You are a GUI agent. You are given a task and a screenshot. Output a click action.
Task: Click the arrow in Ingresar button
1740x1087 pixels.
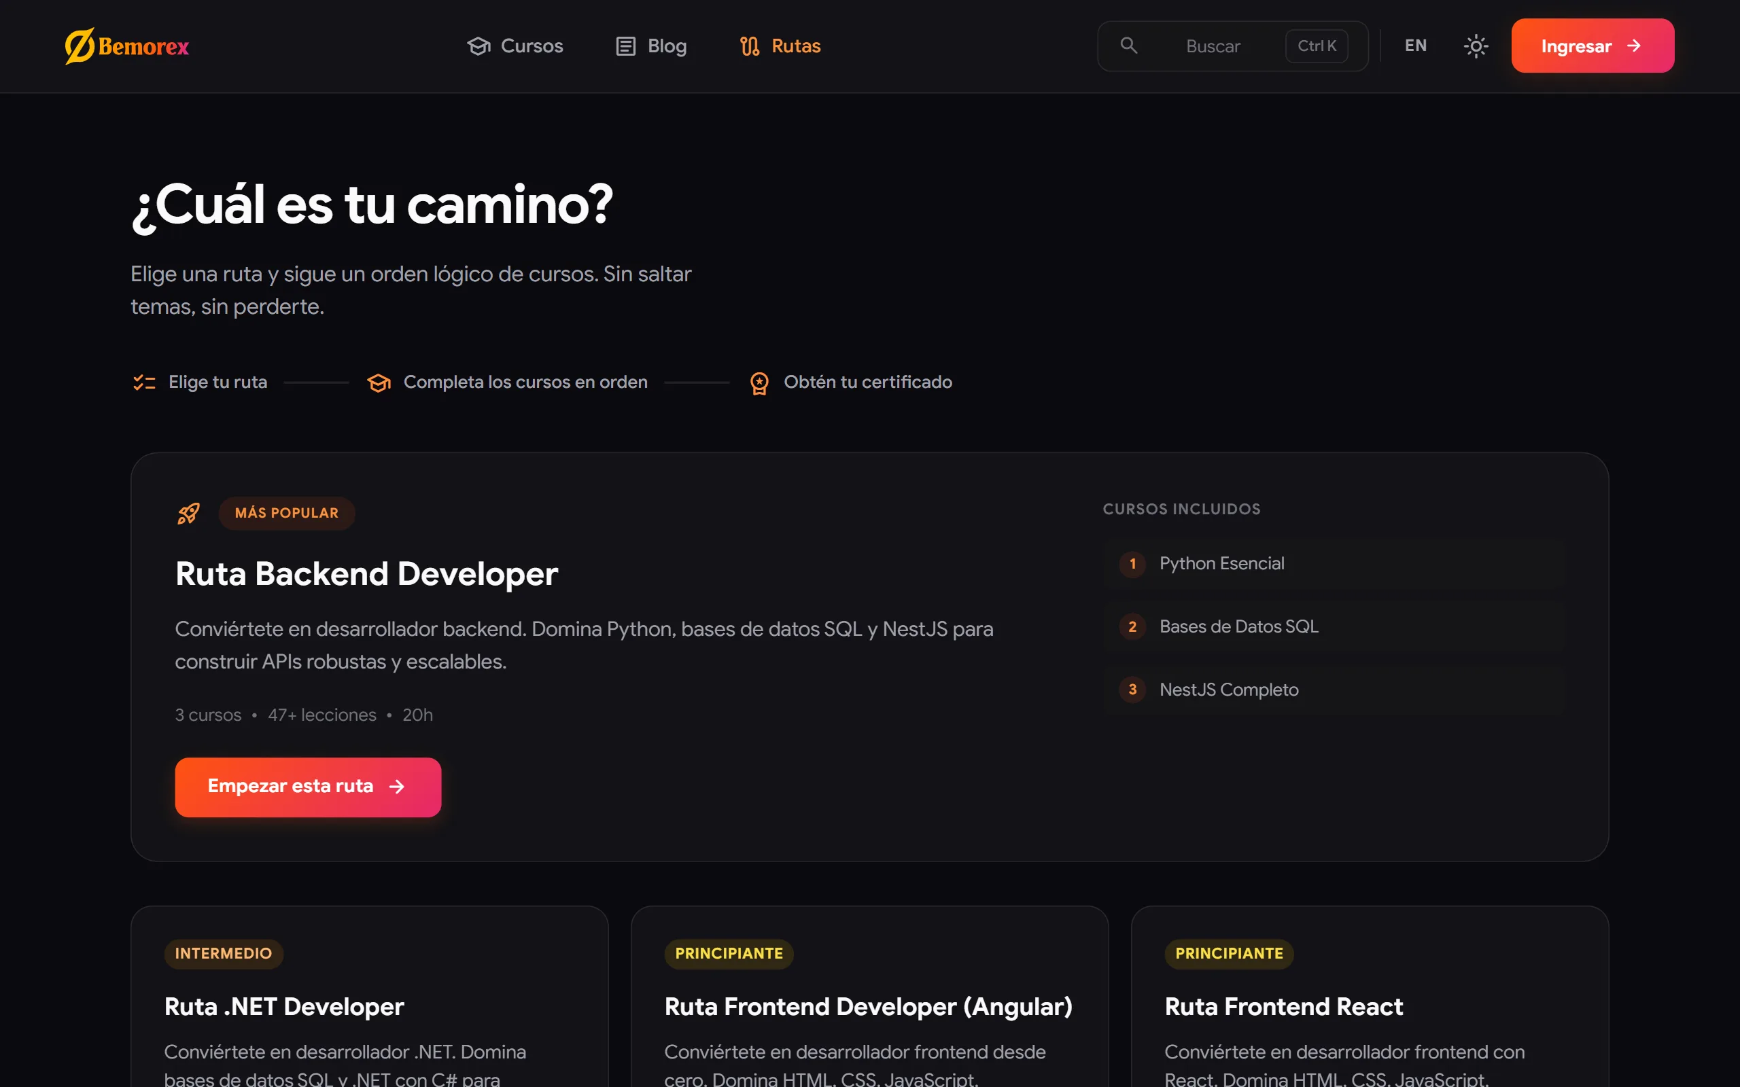pos(1633,46)
